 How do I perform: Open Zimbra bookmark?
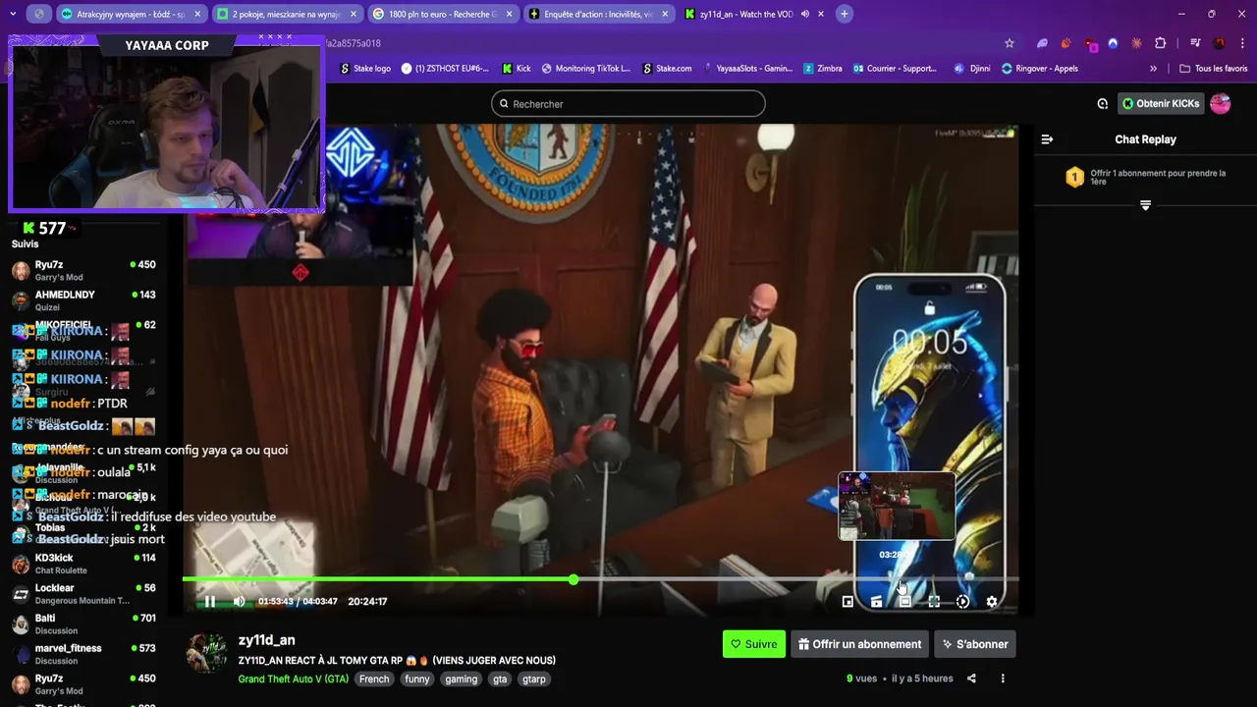point(823,69)
